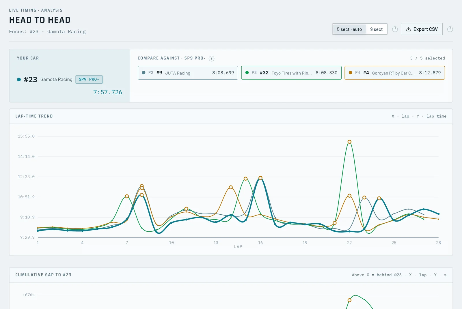Toggle the #32 Toyo Tires comparison card
The width and height of the screenshot is (462, 309).
click(x=291, y=73)
